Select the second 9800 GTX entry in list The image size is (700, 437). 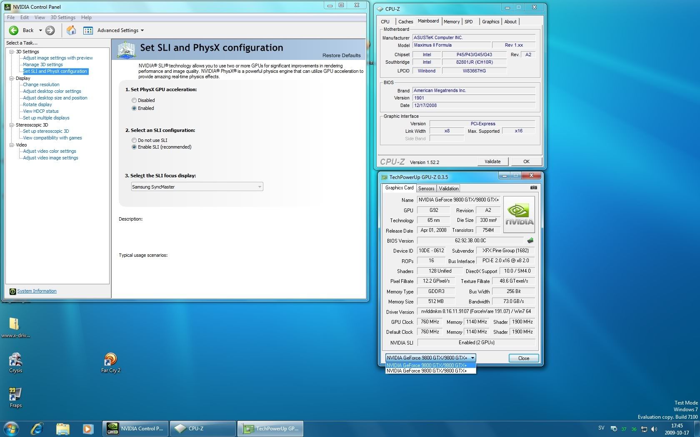click(x=430, y=371)
